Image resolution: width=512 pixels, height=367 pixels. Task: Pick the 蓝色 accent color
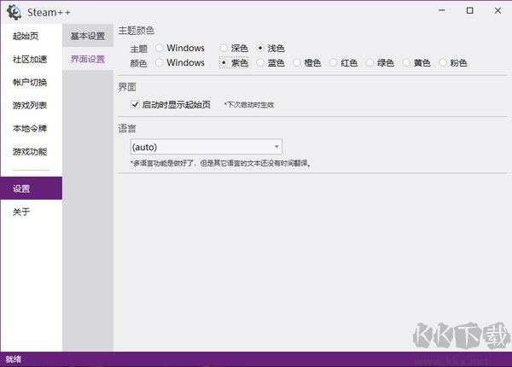point(261,63)
